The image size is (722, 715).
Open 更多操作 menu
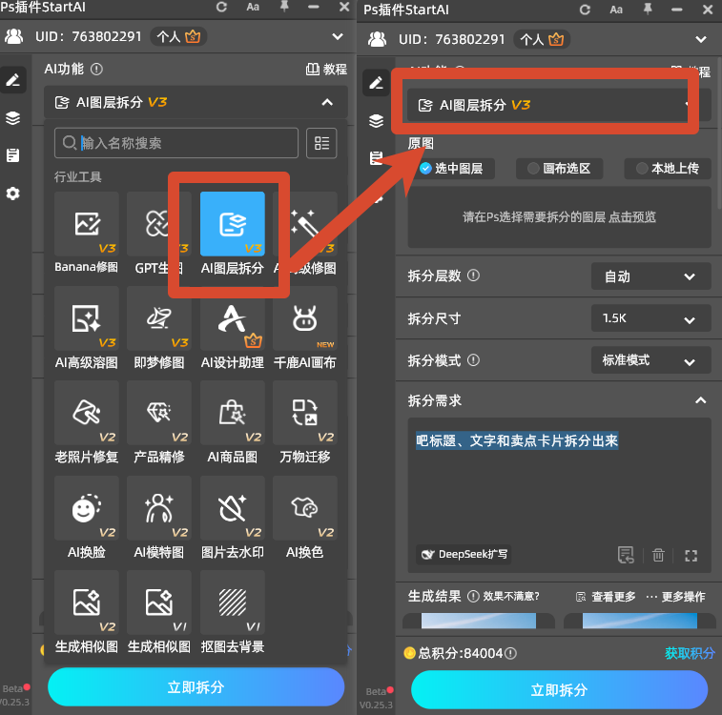(675, 597)
